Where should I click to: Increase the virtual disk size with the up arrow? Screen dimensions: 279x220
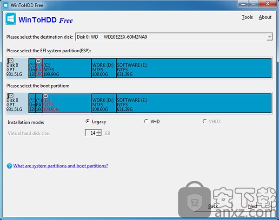(x=99, y=131)
